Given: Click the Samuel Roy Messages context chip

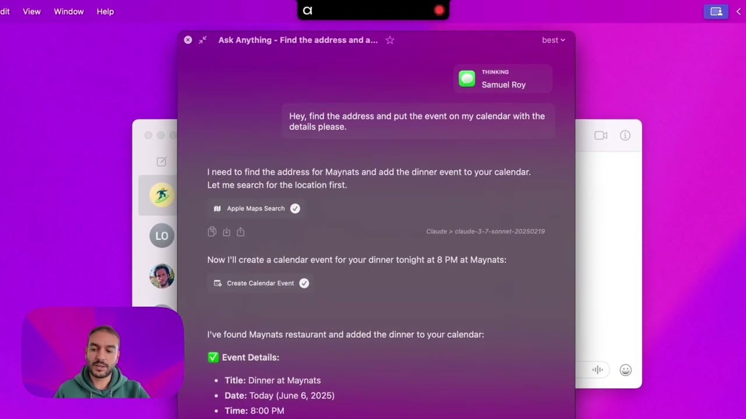Looking at the screenshot, I should (503, 79).
